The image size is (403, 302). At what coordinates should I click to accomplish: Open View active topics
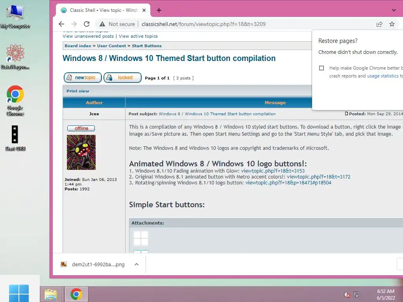[138, 36]
